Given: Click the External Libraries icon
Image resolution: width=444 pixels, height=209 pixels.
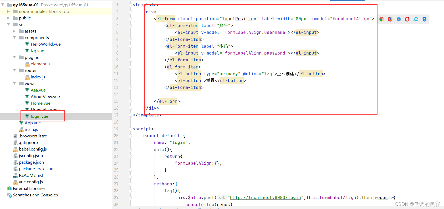Looking at the screenshot, I should (9, 188).
